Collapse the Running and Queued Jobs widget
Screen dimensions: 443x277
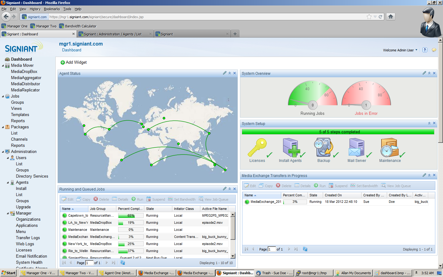[x=229, y=189]
